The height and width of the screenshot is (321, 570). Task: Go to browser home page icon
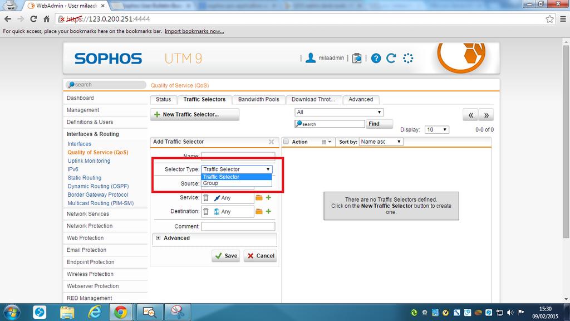click(47, 19)
